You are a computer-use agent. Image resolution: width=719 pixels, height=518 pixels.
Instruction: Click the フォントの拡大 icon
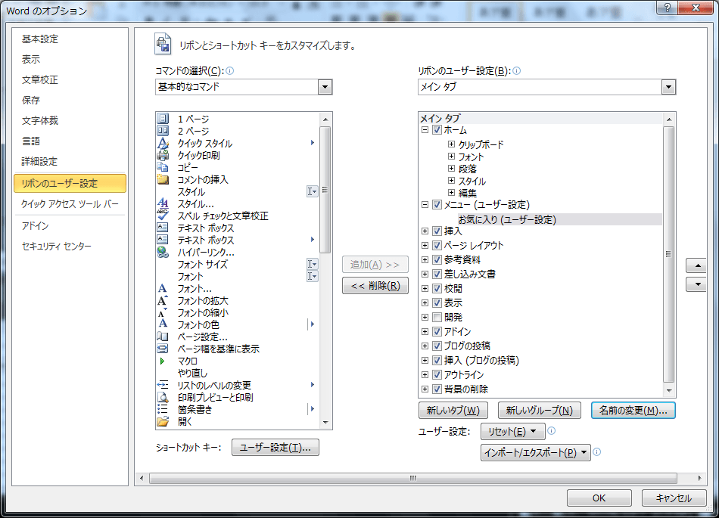pos(163,300)
